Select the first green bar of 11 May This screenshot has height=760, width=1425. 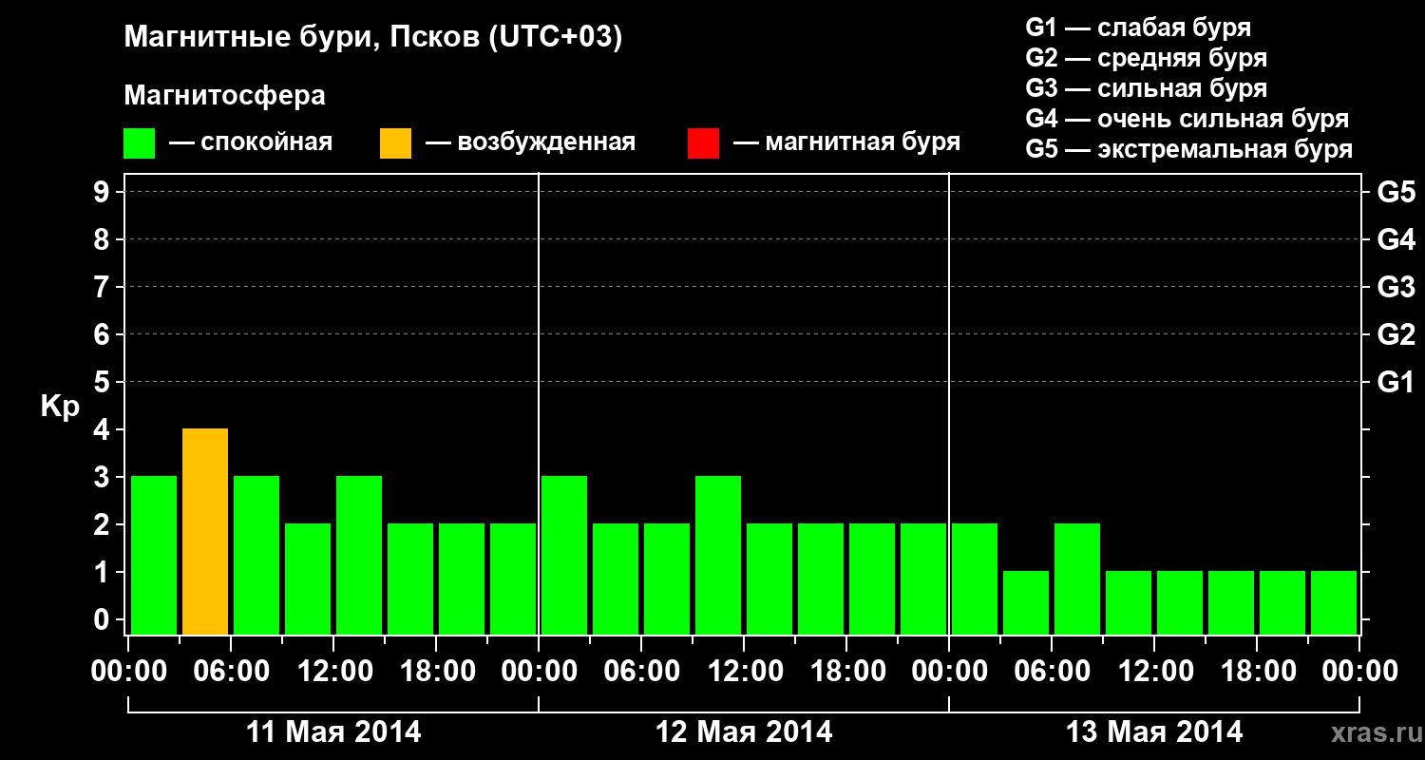coord(154,555)
